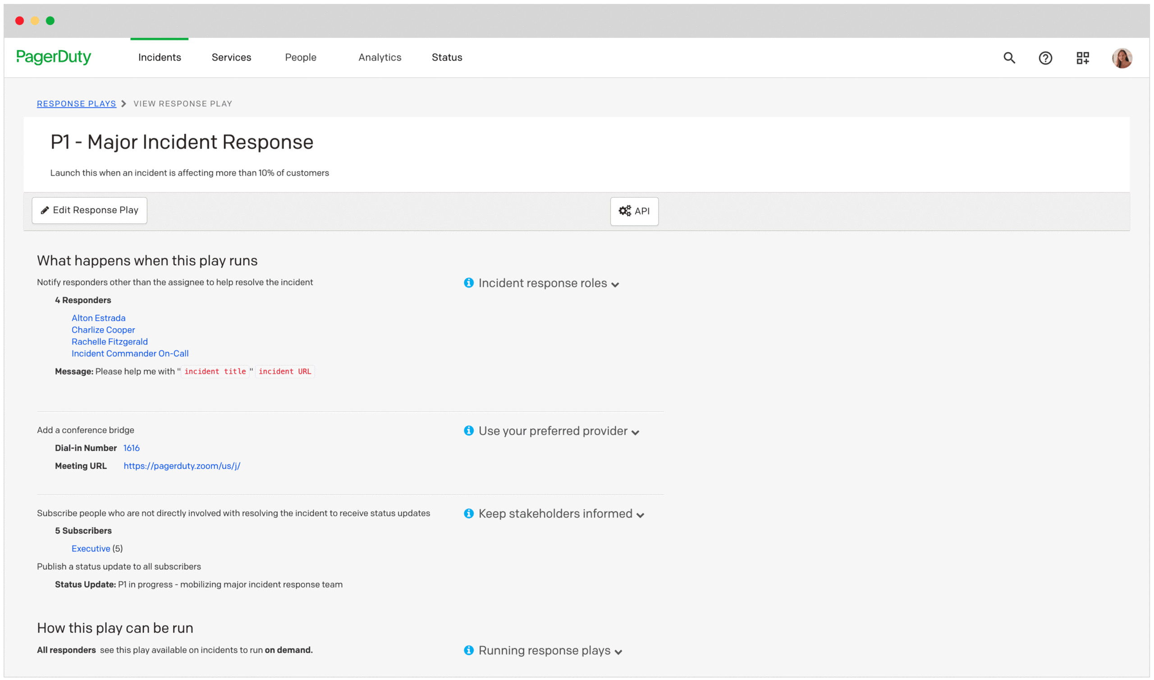Go to the Incidents tab
Image resolution: width=1154 pixels, height=680 pixels.
160,57
